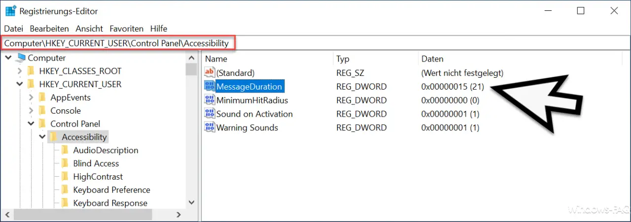The width and height of the screenshot is (631, 222).
Task: Click the Sound on Activation value icon
Action: (210, 114)
